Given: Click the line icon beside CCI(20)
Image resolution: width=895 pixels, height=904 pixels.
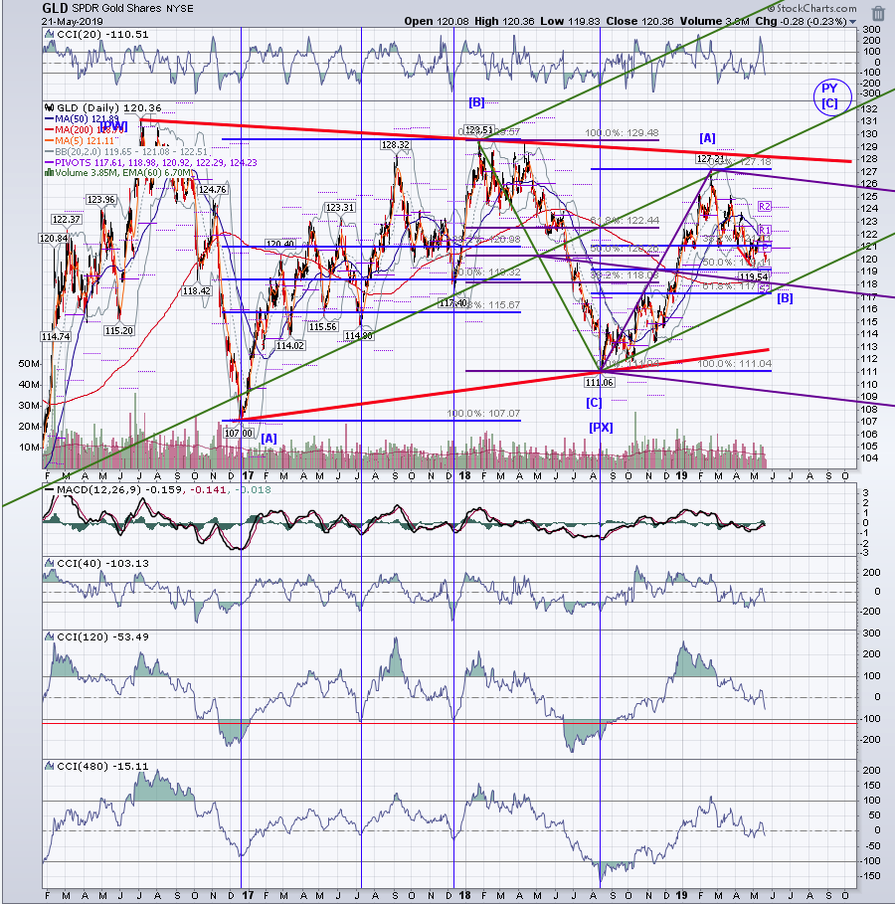Looking at the screenshot, I should (x=50, y=35).
